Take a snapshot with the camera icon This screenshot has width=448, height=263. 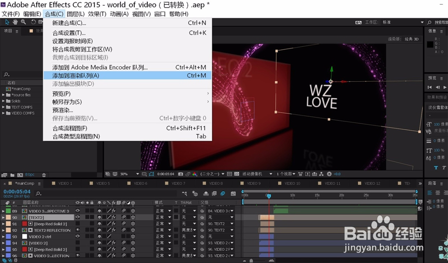[181, 174]
